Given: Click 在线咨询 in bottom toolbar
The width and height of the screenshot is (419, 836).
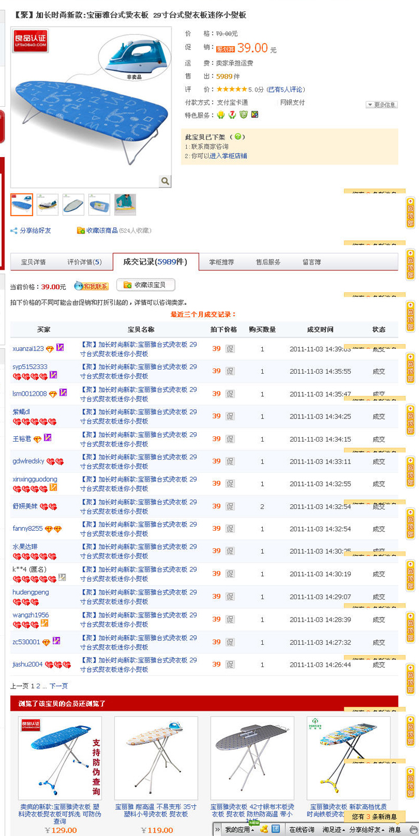Looking at the screenshot, I should pyautogui.click(x=301, y=830).
